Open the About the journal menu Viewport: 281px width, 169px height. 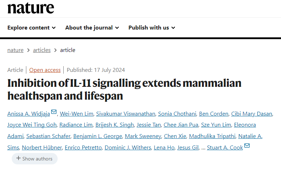[92, 28]
